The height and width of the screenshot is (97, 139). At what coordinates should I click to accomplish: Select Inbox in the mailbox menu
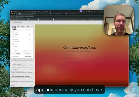tap(22, 30)
